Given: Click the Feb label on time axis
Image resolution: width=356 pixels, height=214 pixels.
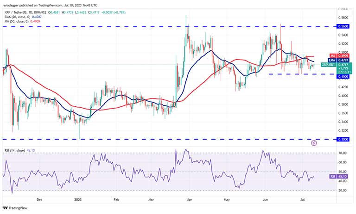Looking at the screenshot, I should 116,200.
